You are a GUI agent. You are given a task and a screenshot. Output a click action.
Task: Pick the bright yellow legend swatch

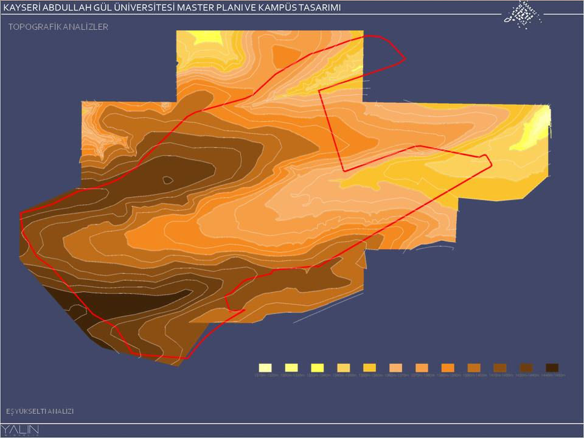point(317,367)
